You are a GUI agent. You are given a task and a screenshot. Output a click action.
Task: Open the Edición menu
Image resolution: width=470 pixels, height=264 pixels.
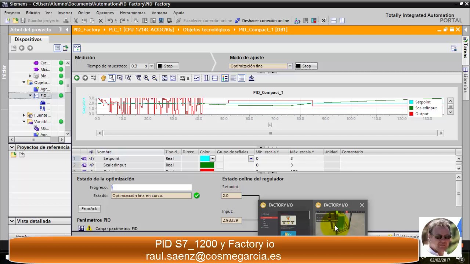(x=33, y=12)
